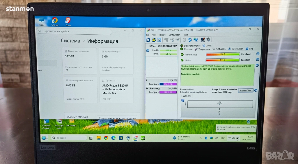Click the save icon above health graph
Image resolution: width=298 pixels, height=164 pixels.
click(182, 100)
